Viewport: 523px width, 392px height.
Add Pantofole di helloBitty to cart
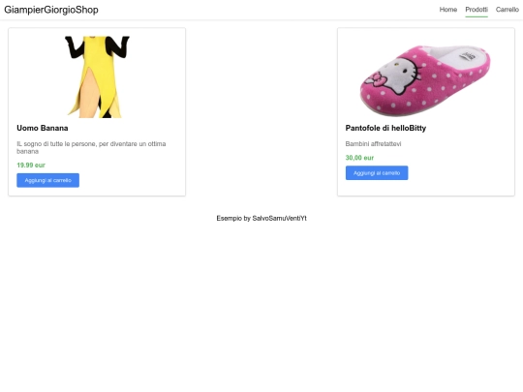tap(377, 173)
